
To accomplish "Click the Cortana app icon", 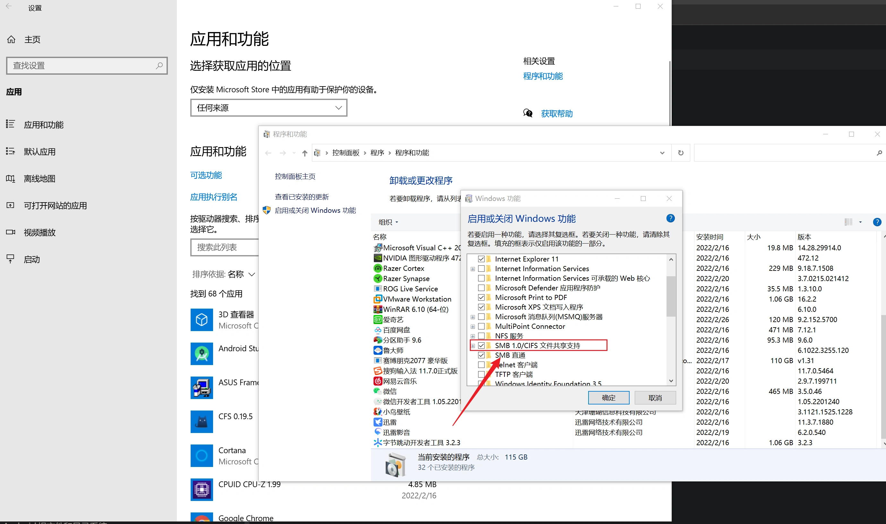I will point(202,455).
